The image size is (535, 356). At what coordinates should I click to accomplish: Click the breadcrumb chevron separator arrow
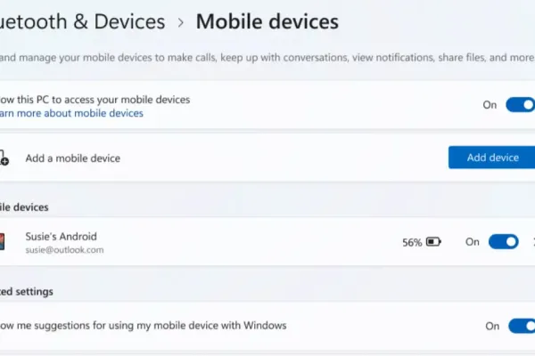click(179, 21)
